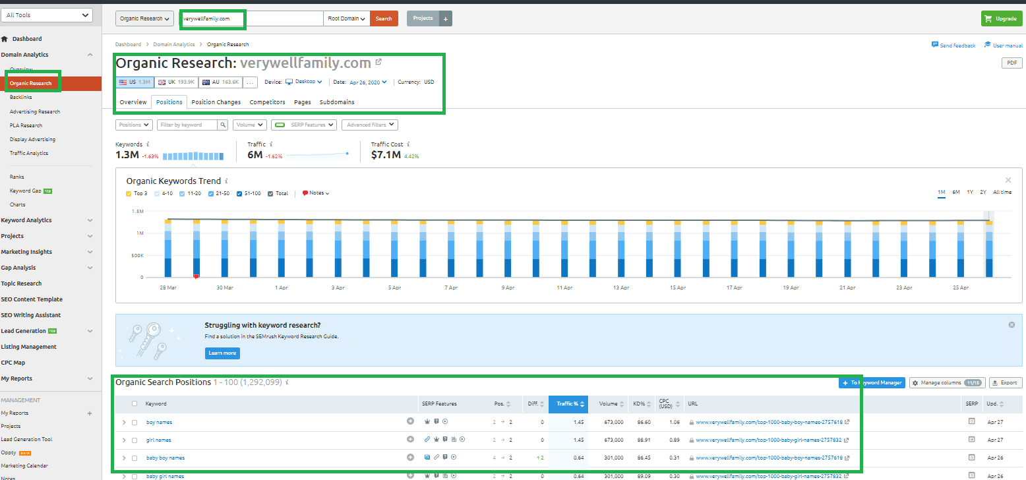
Task: Click the plus icon beside Projects button
Action: click(x=445, y=18)
